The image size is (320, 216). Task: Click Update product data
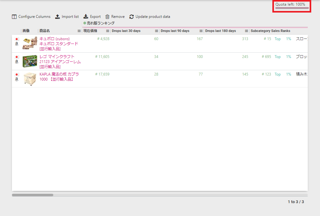(x=150, y=17)
